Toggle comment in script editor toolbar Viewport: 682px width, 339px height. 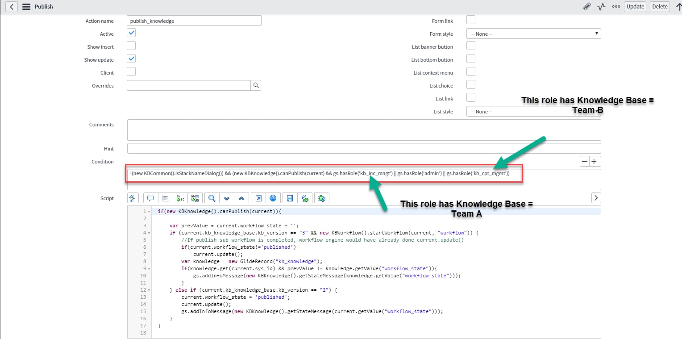150,198
